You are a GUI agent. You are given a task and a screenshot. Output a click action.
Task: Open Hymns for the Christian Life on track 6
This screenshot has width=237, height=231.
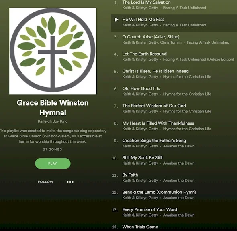click(x=187, y=94)
